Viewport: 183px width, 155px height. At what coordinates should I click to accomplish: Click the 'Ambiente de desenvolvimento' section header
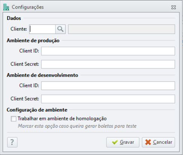pos(43,75)
